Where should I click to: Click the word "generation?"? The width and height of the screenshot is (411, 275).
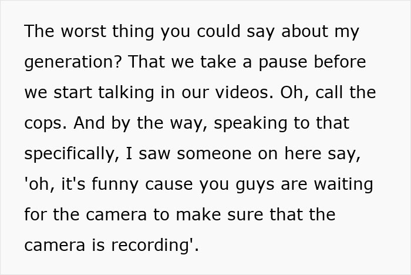click(x=73, y=63)
